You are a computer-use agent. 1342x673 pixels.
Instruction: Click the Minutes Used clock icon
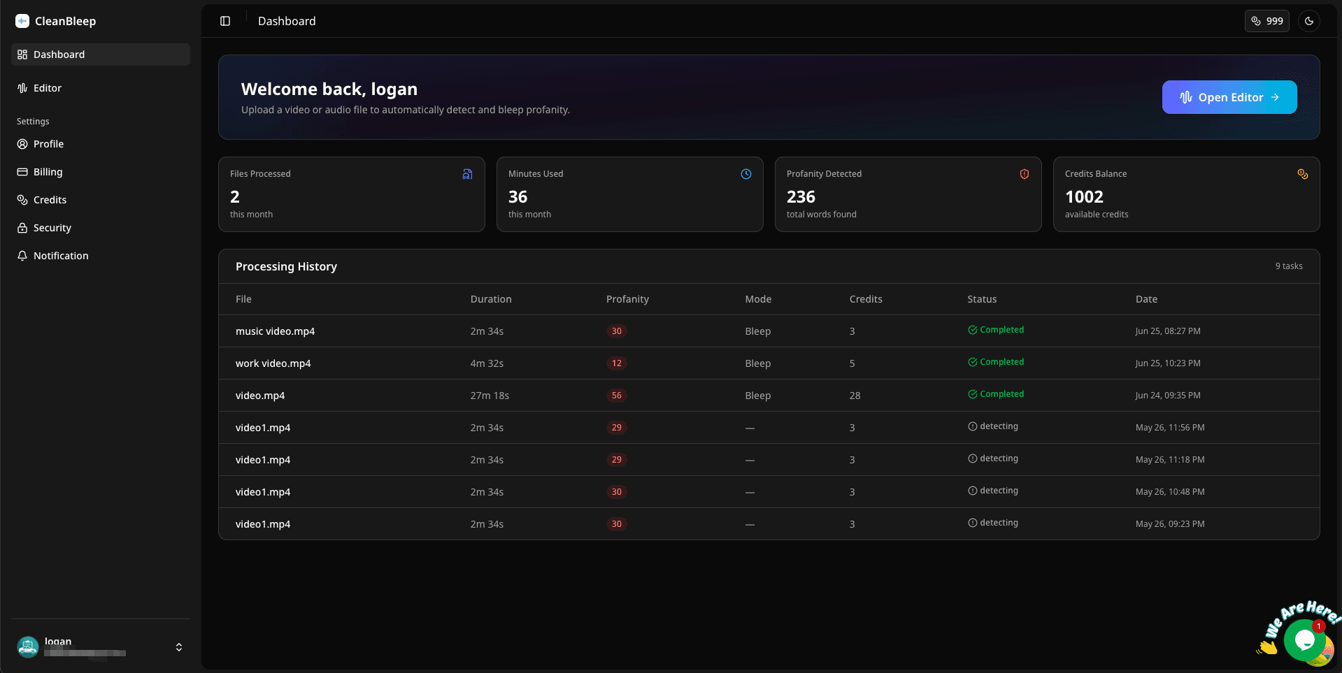pos(745,174)
